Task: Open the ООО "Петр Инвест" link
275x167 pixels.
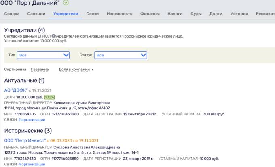Action: point(25,140)
